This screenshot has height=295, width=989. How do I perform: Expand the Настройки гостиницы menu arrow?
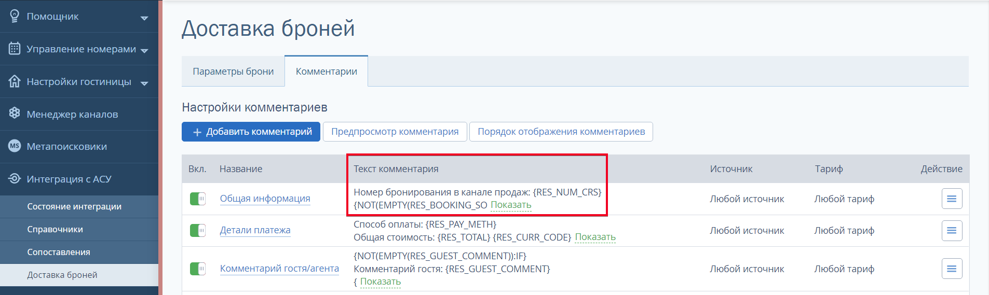click(144, 83)
